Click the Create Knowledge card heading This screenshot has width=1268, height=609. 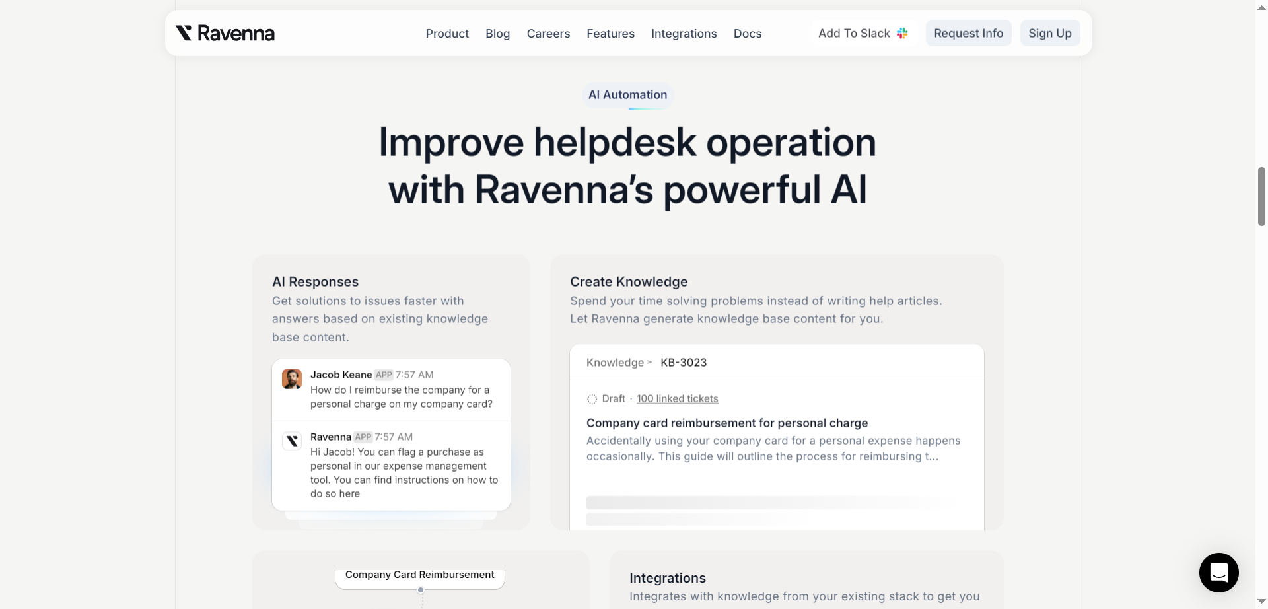(x=629, y=281)
